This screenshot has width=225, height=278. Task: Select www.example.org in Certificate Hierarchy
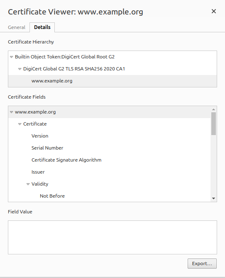[52, 81]
